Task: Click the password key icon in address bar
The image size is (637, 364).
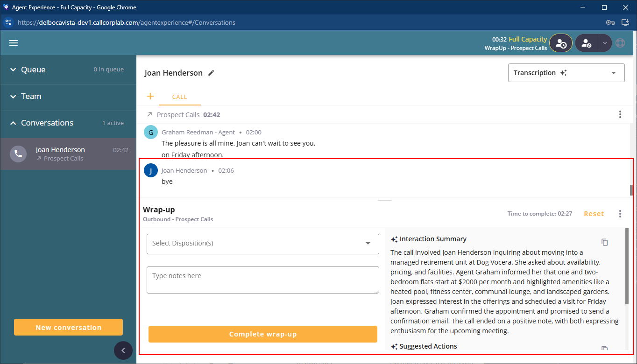Action: click(x=610, y=22)
